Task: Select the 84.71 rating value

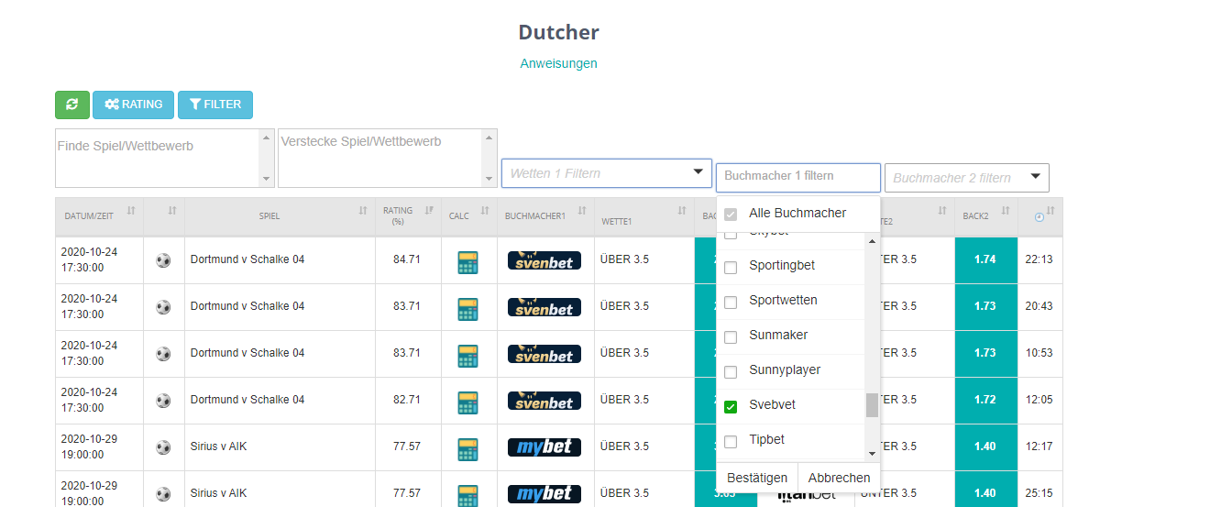Action: click(x=407, y=259)
